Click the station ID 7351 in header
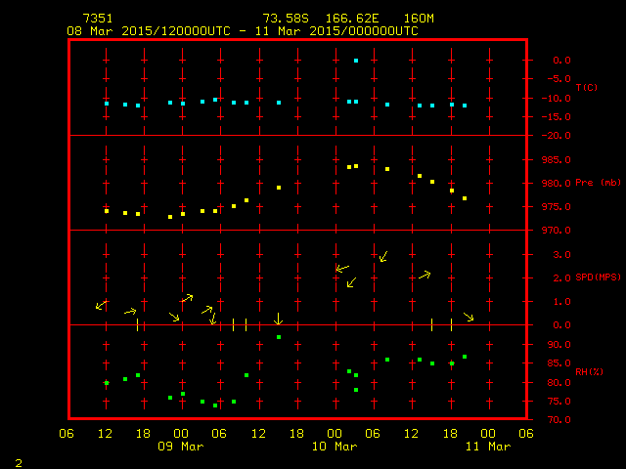626x469 pixels. pyautogui.click(x=97, y=19)
